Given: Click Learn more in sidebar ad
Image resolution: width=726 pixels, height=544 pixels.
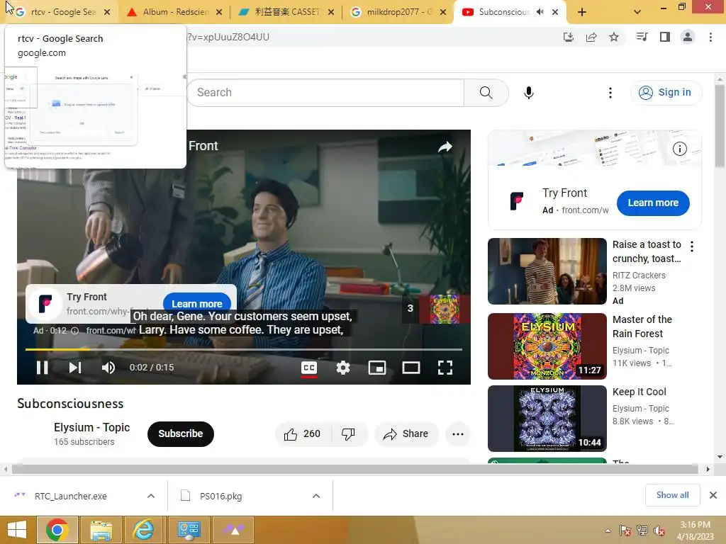Looking at the screenshot, I should [x=653, y=203].
